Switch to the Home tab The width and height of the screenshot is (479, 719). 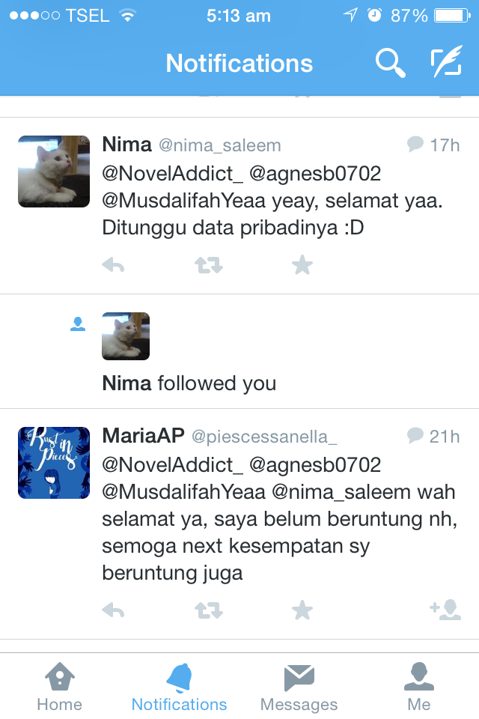[x=60, y=687]
